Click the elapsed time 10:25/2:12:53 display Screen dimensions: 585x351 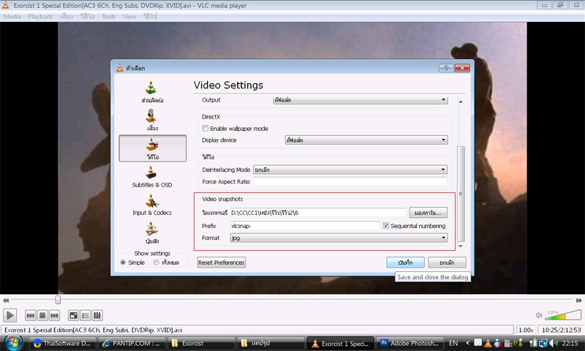561,330
